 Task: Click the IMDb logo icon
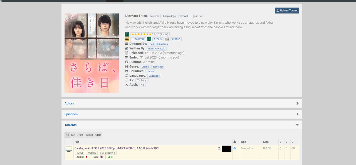(127, 39)
